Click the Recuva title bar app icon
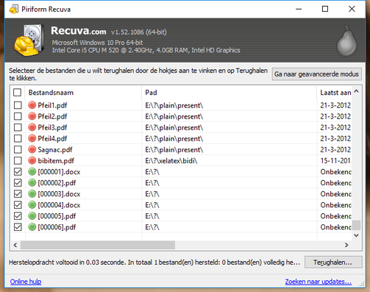The height and width of the screenshot is (292, 370). coord(14,9)
